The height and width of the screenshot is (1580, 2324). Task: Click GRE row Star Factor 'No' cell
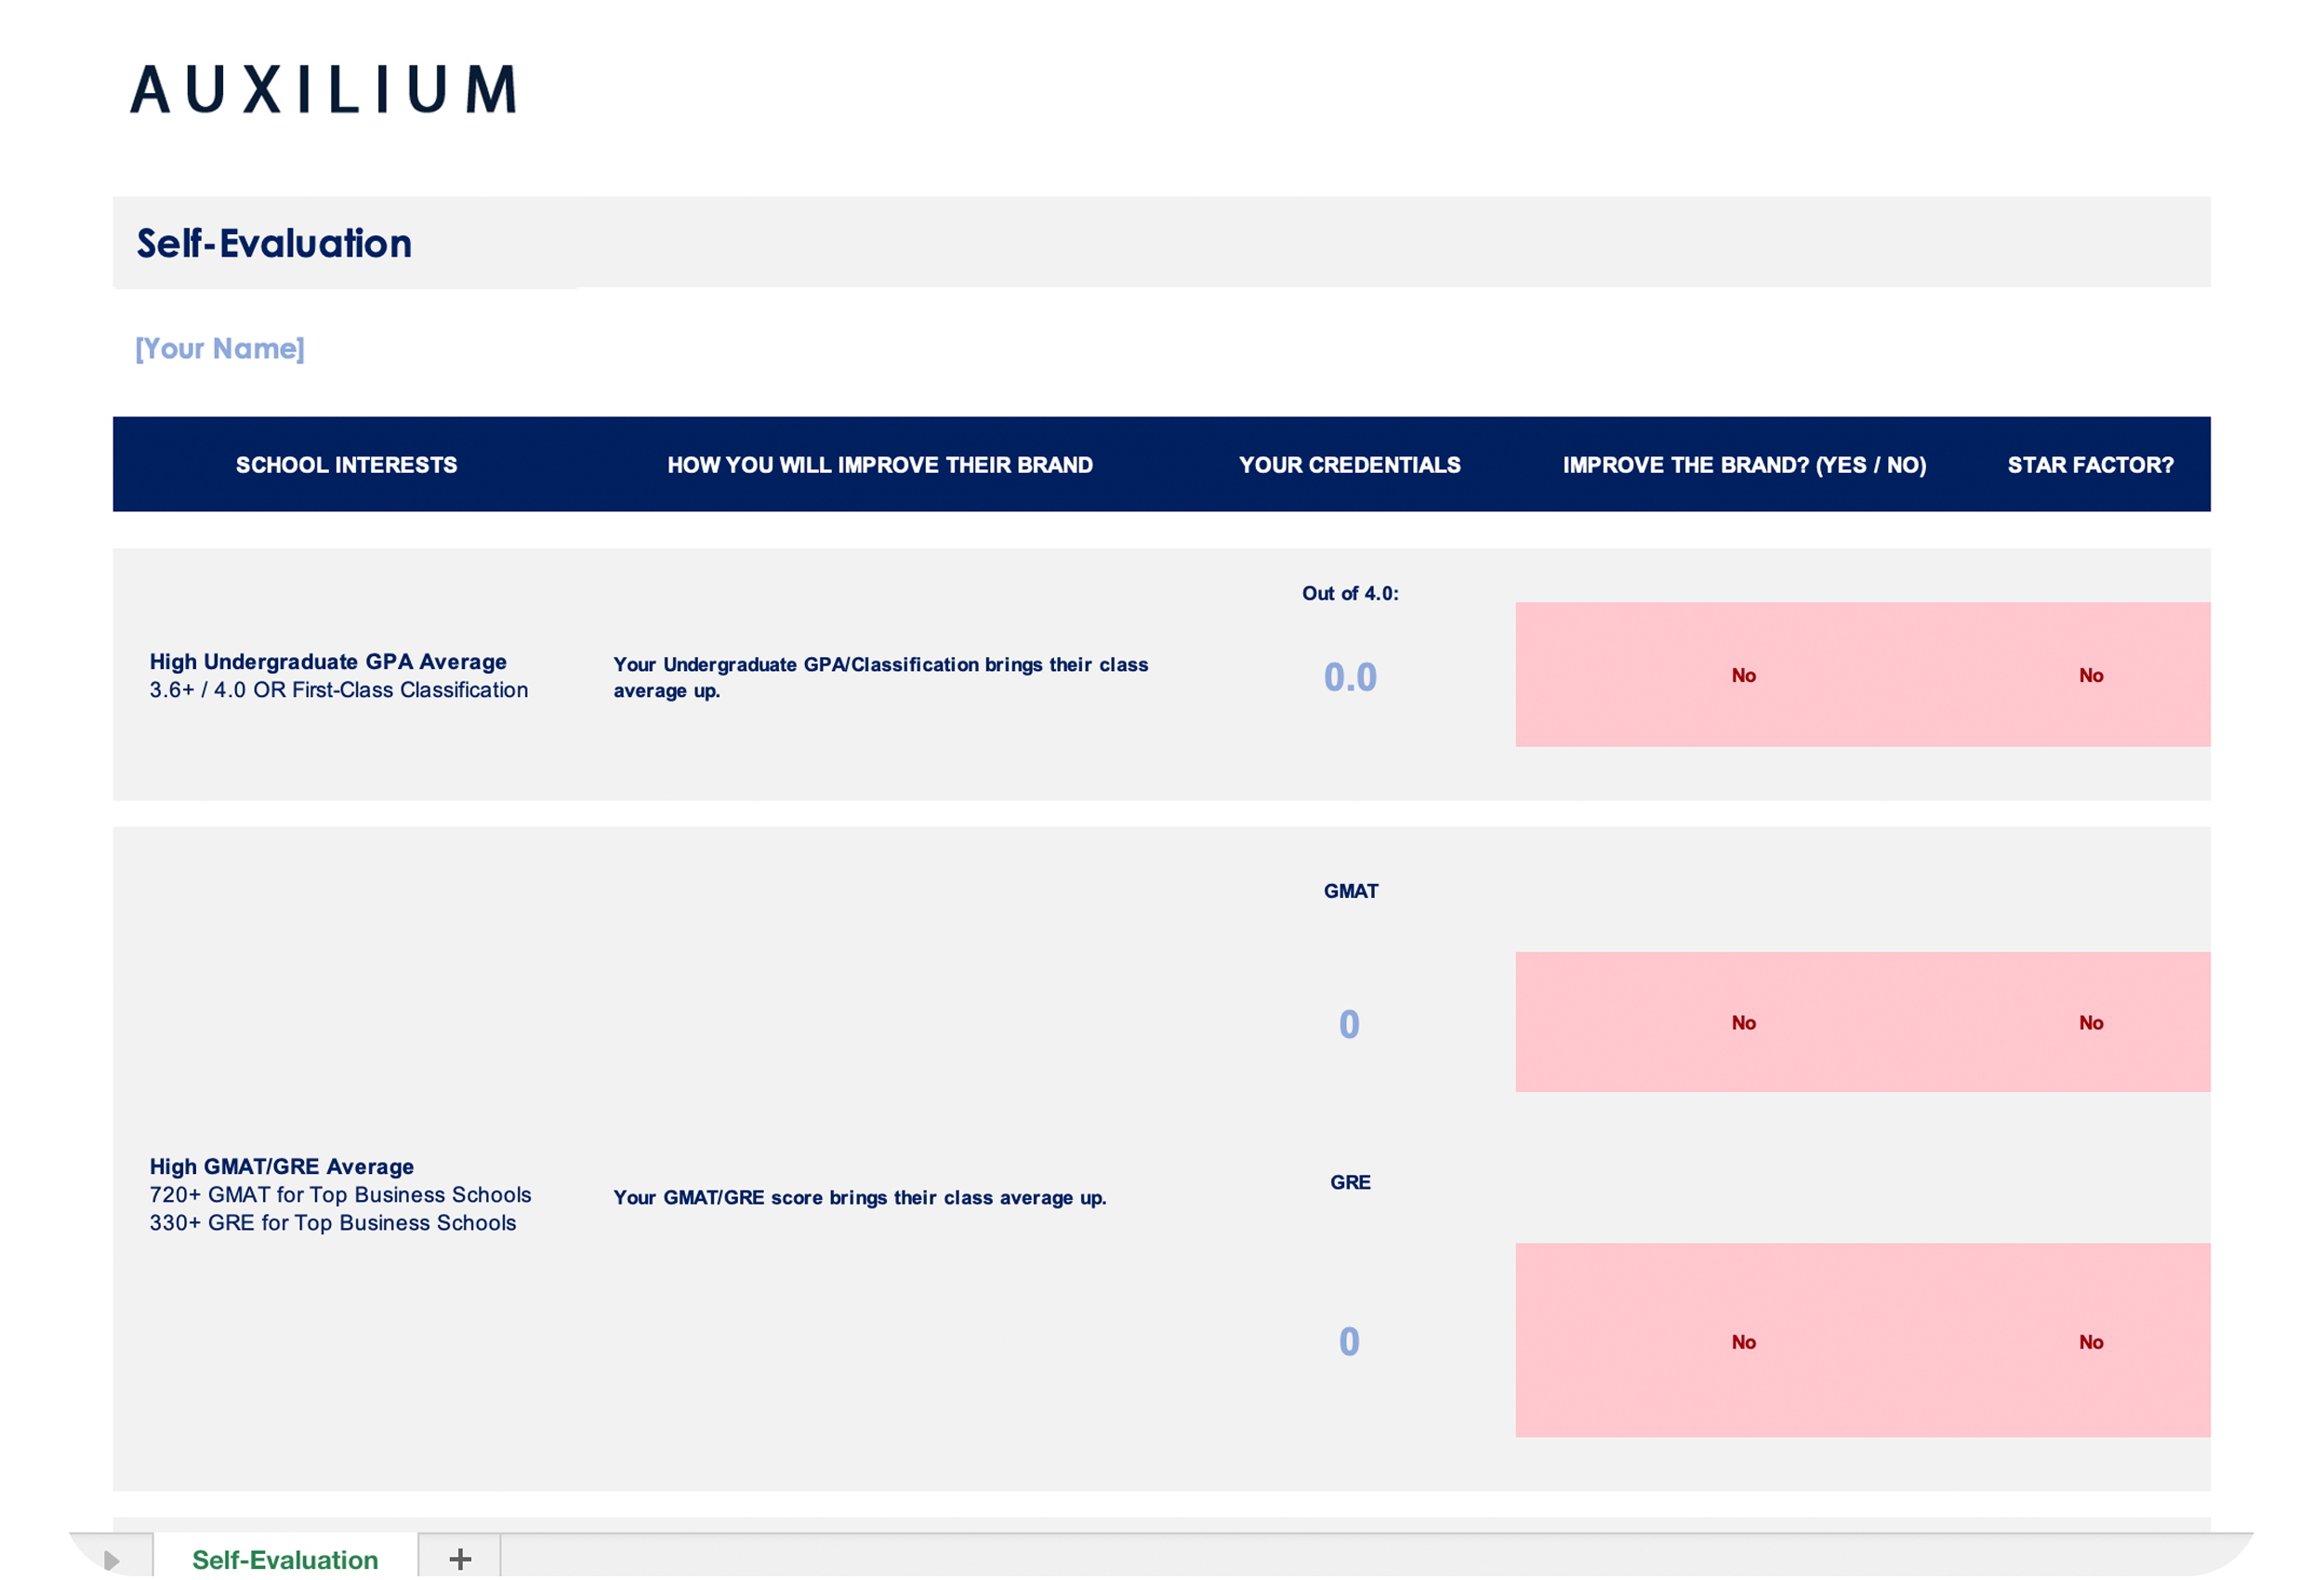2090,1341
